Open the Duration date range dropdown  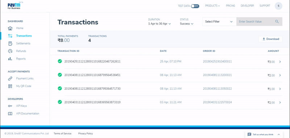point(159,24)
